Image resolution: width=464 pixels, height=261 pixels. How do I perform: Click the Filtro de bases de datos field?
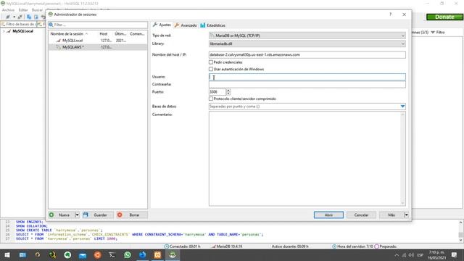tap(18, 24)
